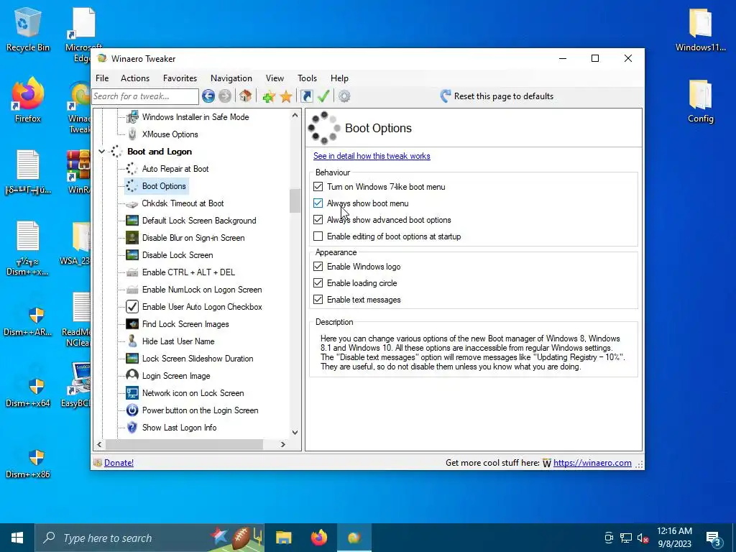
Task: Click the Recycle Bin desktop icon
Action: pyautogui.click(x=28, y=29)
